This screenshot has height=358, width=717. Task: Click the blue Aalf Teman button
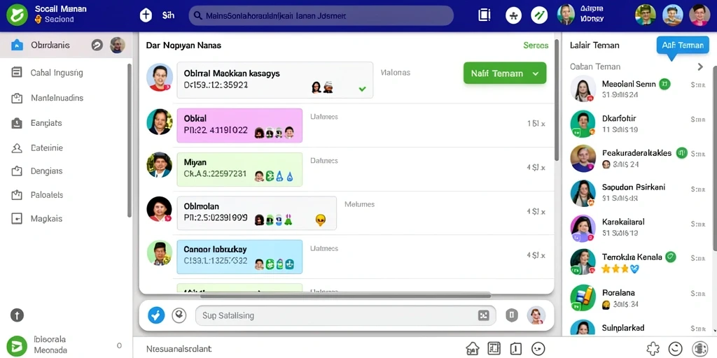[x=682, y=45]
